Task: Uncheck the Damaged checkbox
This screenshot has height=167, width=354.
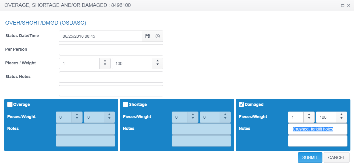Action: pos(241,104)
